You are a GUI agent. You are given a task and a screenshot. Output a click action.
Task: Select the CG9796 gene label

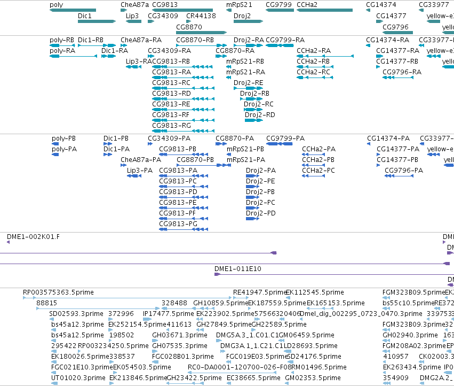click(x=395, y=27)
